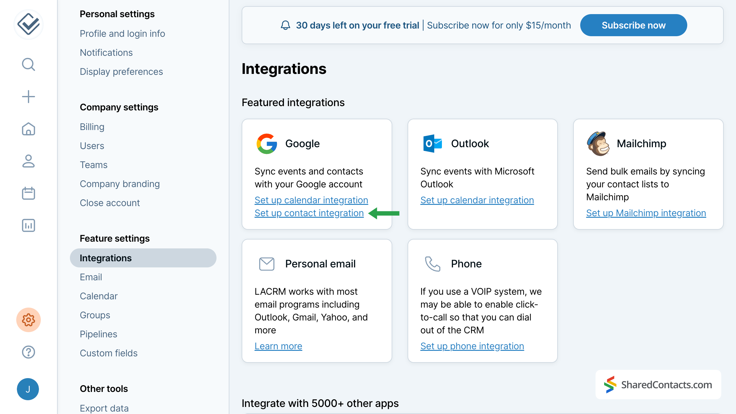The height and width of the screenshot is (414, 736).
Task: Open Users settings page
Action: coord(92,146)
